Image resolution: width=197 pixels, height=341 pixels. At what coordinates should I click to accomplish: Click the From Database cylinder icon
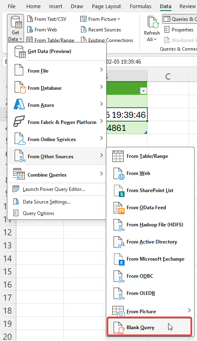coord(20,87)
